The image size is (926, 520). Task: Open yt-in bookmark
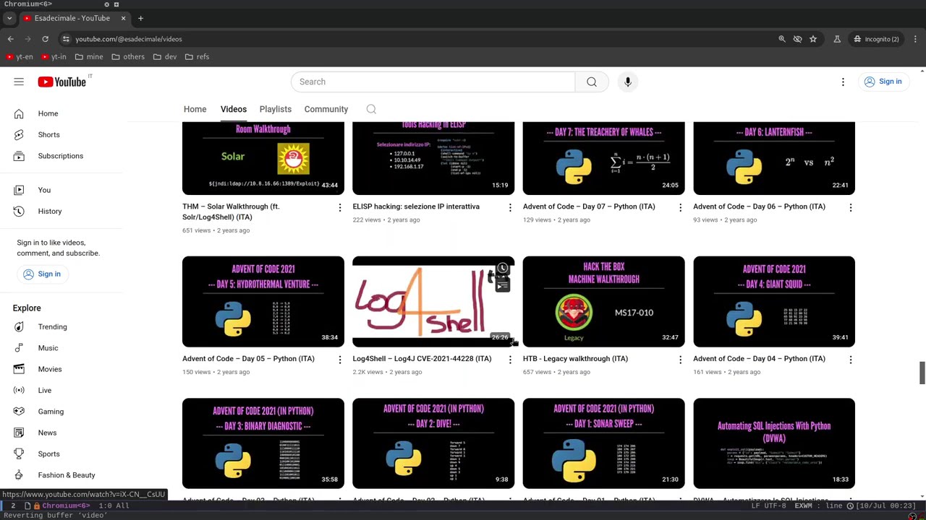point(54,56)
